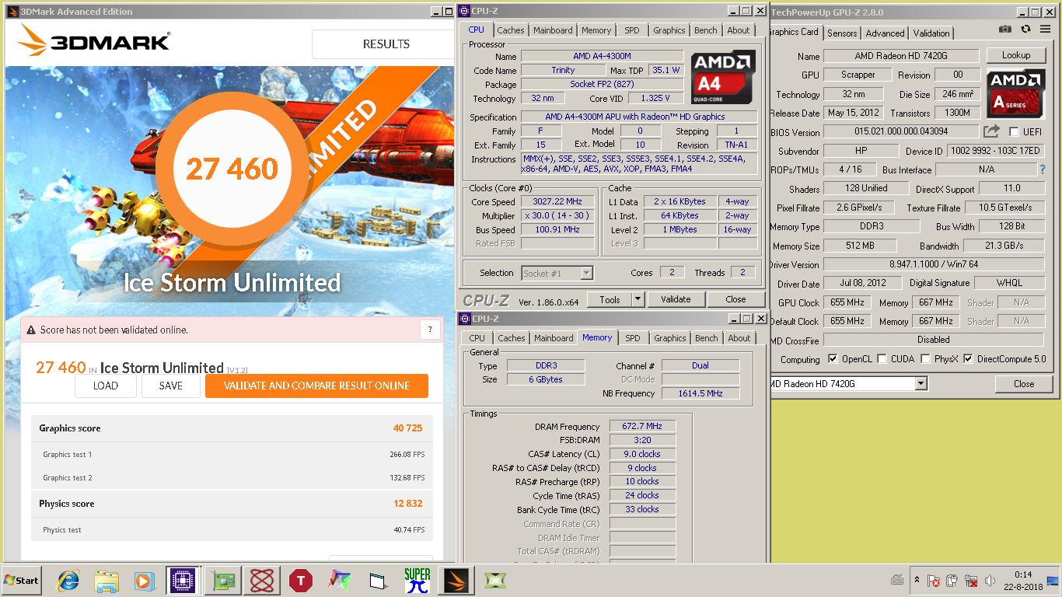Screen dimensions: 1062x597
Task: Open the GPU-Z hamburger menu
Action: point(1045,29)
